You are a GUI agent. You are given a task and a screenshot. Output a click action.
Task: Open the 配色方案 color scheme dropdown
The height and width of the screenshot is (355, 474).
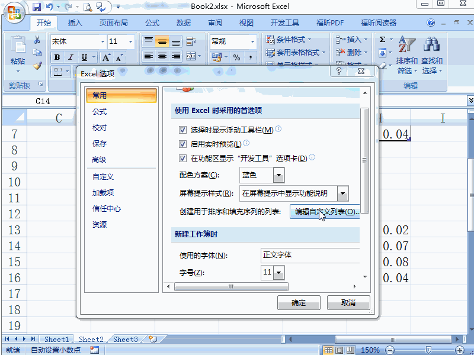(278, 175)
